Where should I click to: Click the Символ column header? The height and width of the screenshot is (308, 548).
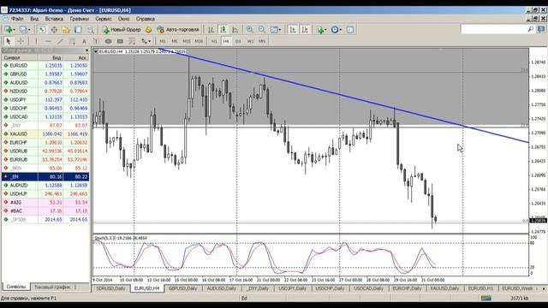pyautogui.click(x=20, y=57)
